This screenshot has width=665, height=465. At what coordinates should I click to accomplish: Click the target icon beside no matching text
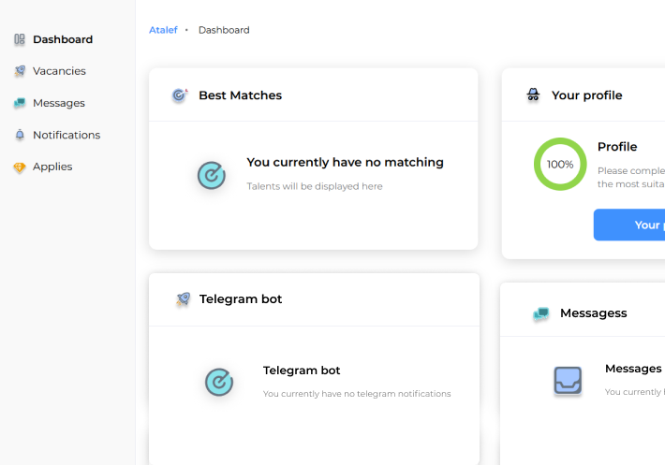211,175
